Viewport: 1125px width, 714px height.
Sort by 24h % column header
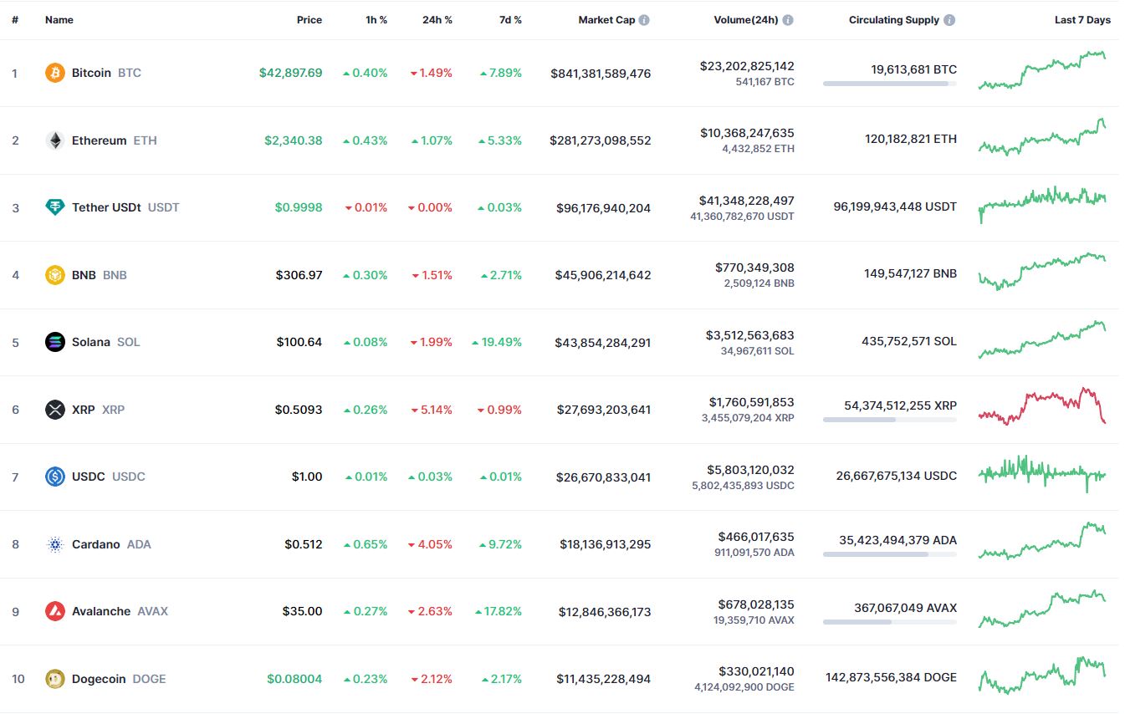pyautogui.click(x=437, y=20)
